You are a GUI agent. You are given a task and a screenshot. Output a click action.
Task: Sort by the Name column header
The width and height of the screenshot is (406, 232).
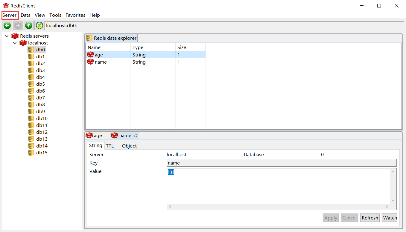point(108,47)
